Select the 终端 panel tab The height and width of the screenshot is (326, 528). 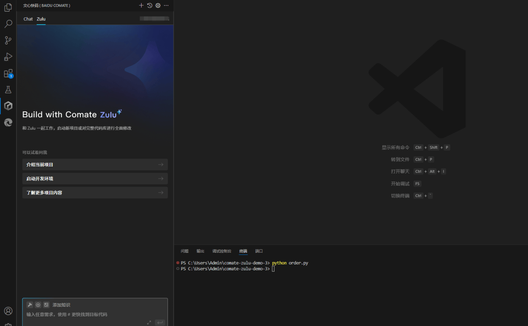243,251
